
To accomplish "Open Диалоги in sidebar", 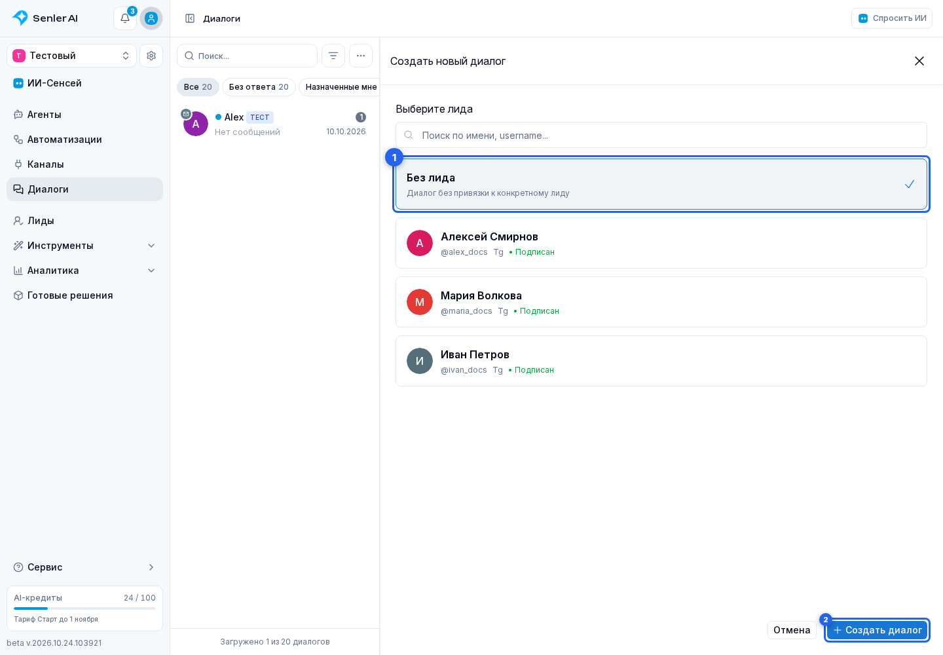I will tap(85, 189).
